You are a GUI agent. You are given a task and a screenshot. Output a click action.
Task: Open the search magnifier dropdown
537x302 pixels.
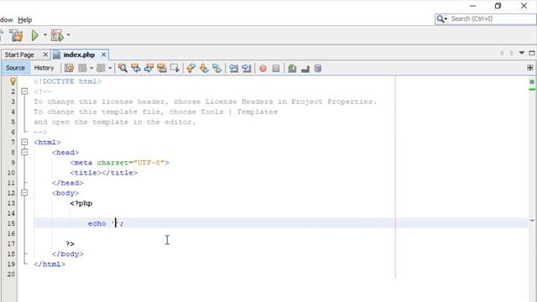click(x=442, y=18)
